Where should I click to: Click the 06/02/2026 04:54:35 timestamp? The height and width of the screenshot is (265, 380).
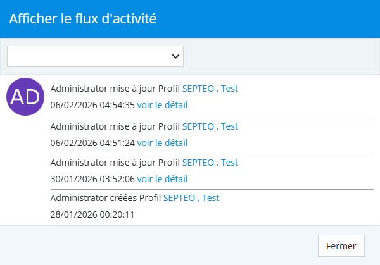click(x=92, y=105)
